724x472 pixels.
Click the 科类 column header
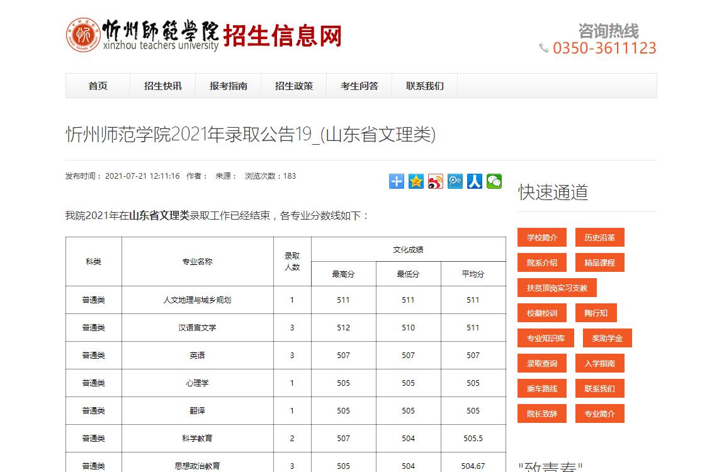tap(93, 262)
